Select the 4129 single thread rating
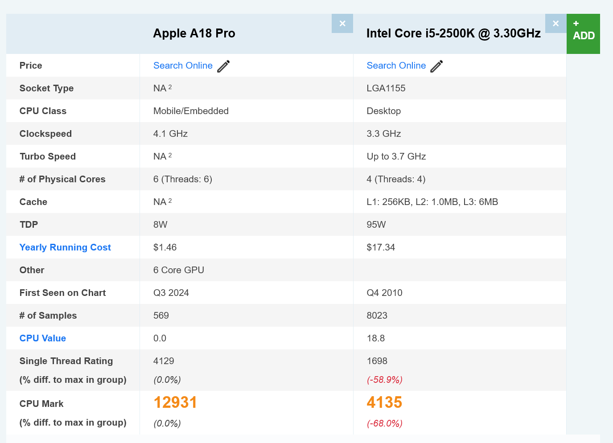Image resolution: width=613 pixels, height=443 pixels. [164, 361]
